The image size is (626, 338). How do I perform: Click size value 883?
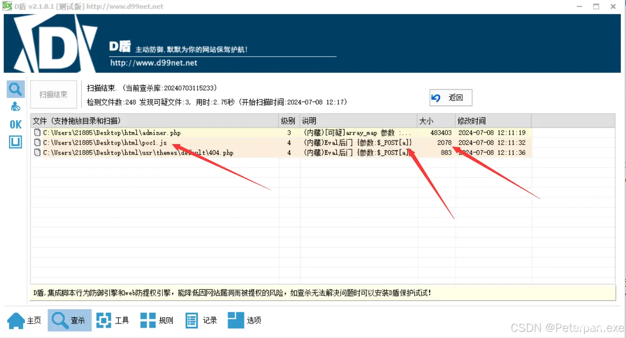[x=446, y=153]
